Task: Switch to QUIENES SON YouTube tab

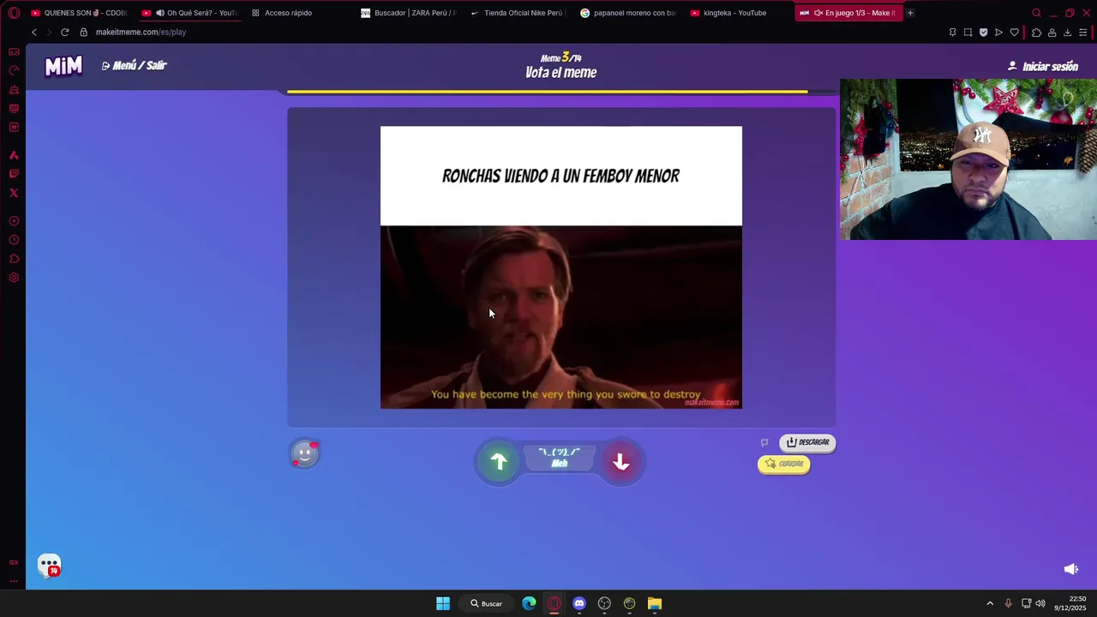Action: 79,13
